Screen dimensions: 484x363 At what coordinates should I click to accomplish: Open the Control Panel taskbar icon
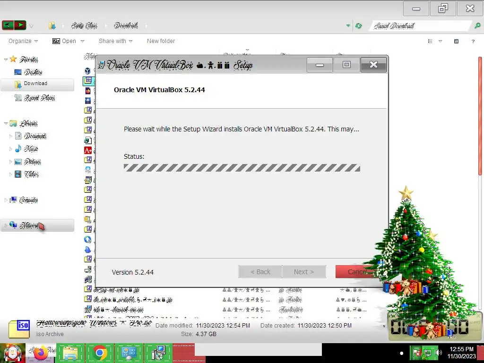point(129,353)
